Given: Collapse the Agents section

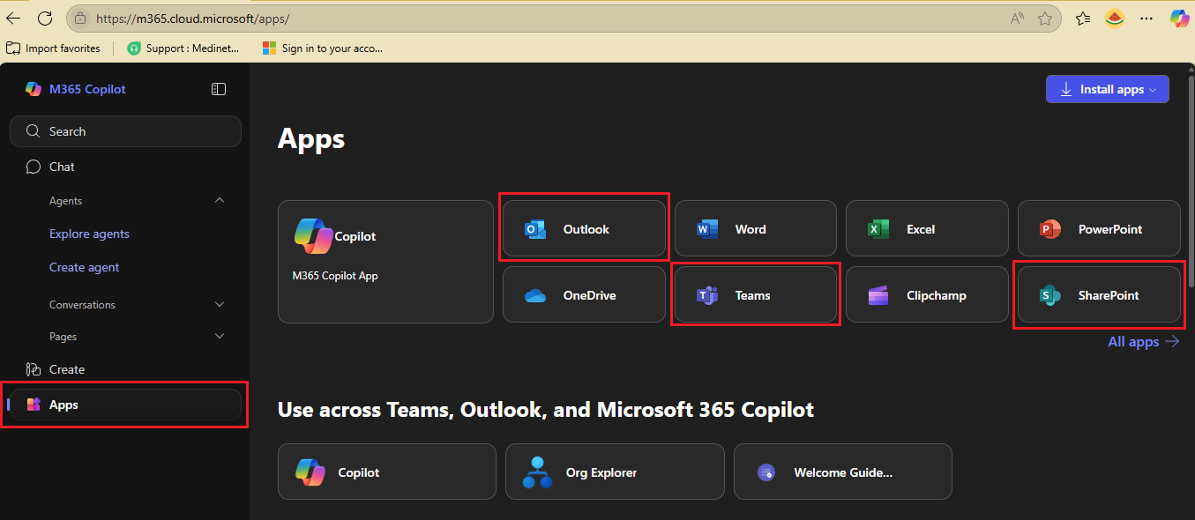Looking at the screenshot, I should (x=220, y=201).
